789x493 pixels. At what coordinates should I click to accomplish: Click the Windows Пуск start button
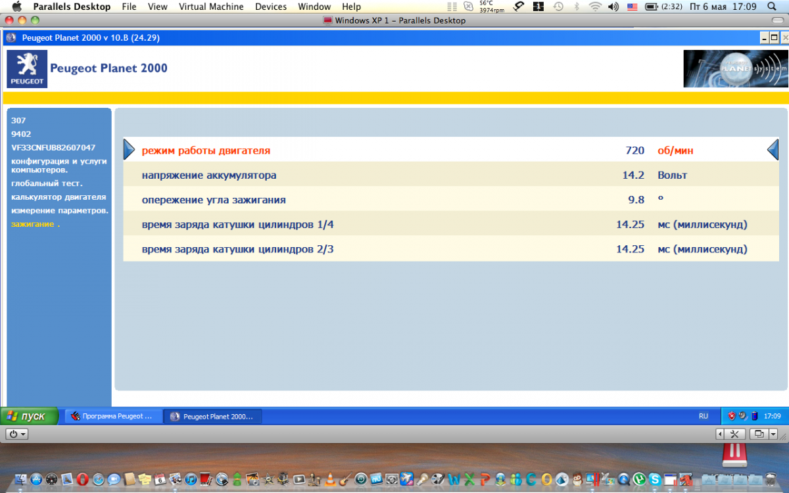tap(29, 416)
